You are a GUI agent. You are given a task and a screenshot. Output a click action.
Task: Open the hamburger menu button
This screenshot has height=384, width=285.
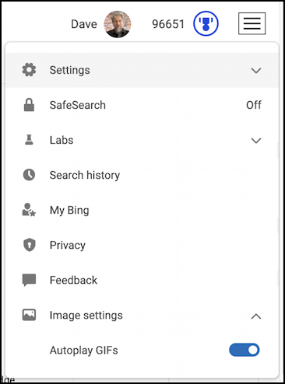252,23
